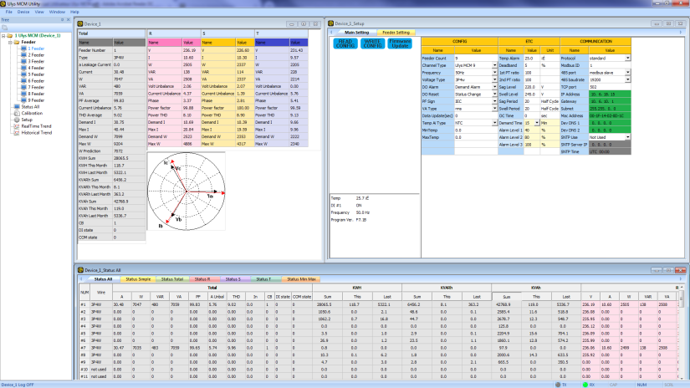Click the Status All monitor icon in tree
Viewport: 690px width, 388px height.
(x=17, y=107)
